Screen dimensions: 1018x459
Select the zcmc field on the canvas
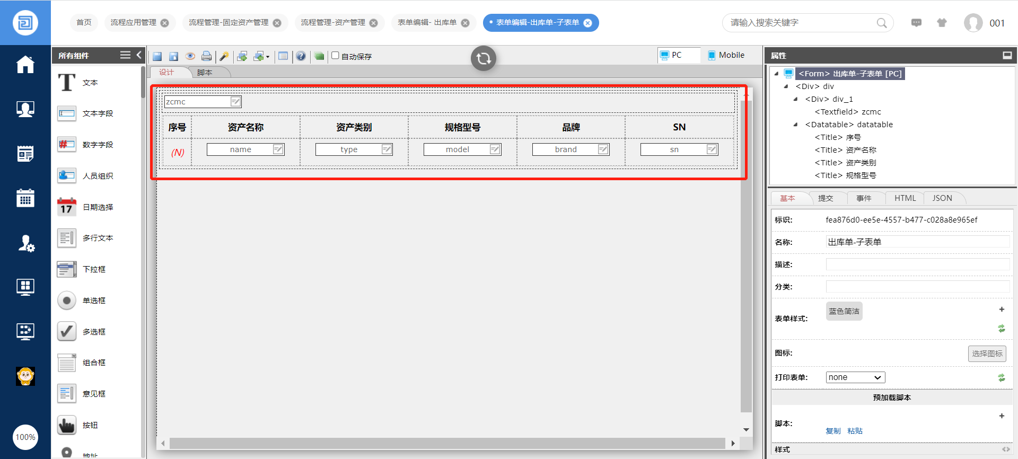click(203, 102)
